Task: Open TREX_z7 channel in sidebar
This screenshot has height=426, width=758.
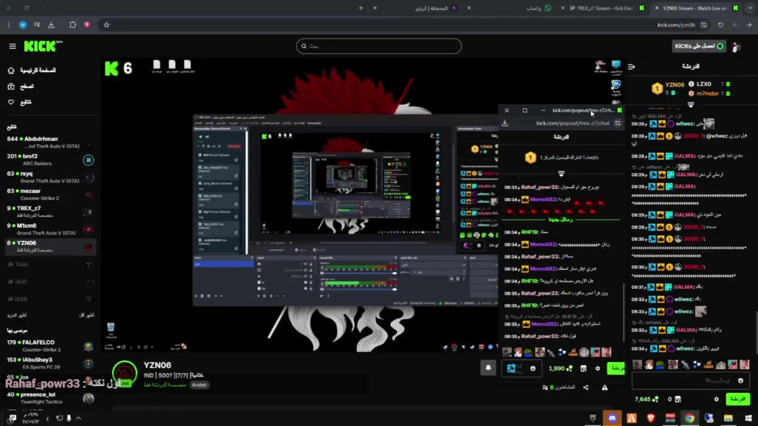Action: (x=49, y=212)
